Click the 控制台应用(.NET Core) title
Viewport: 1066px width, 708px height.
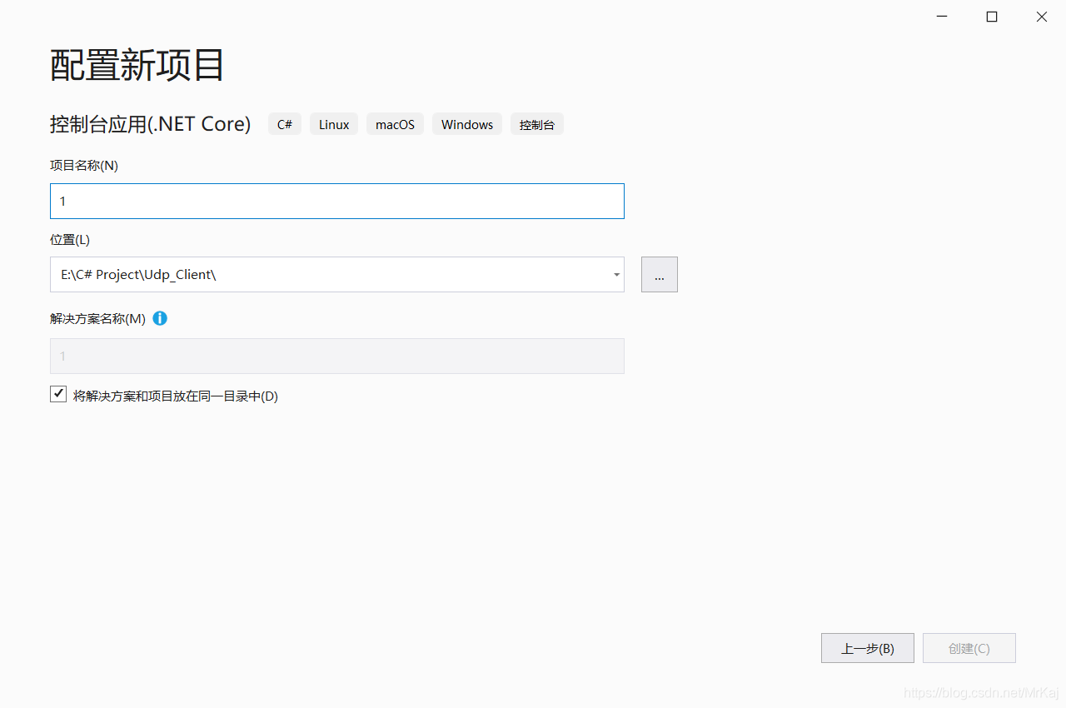(x=151, y=124)
